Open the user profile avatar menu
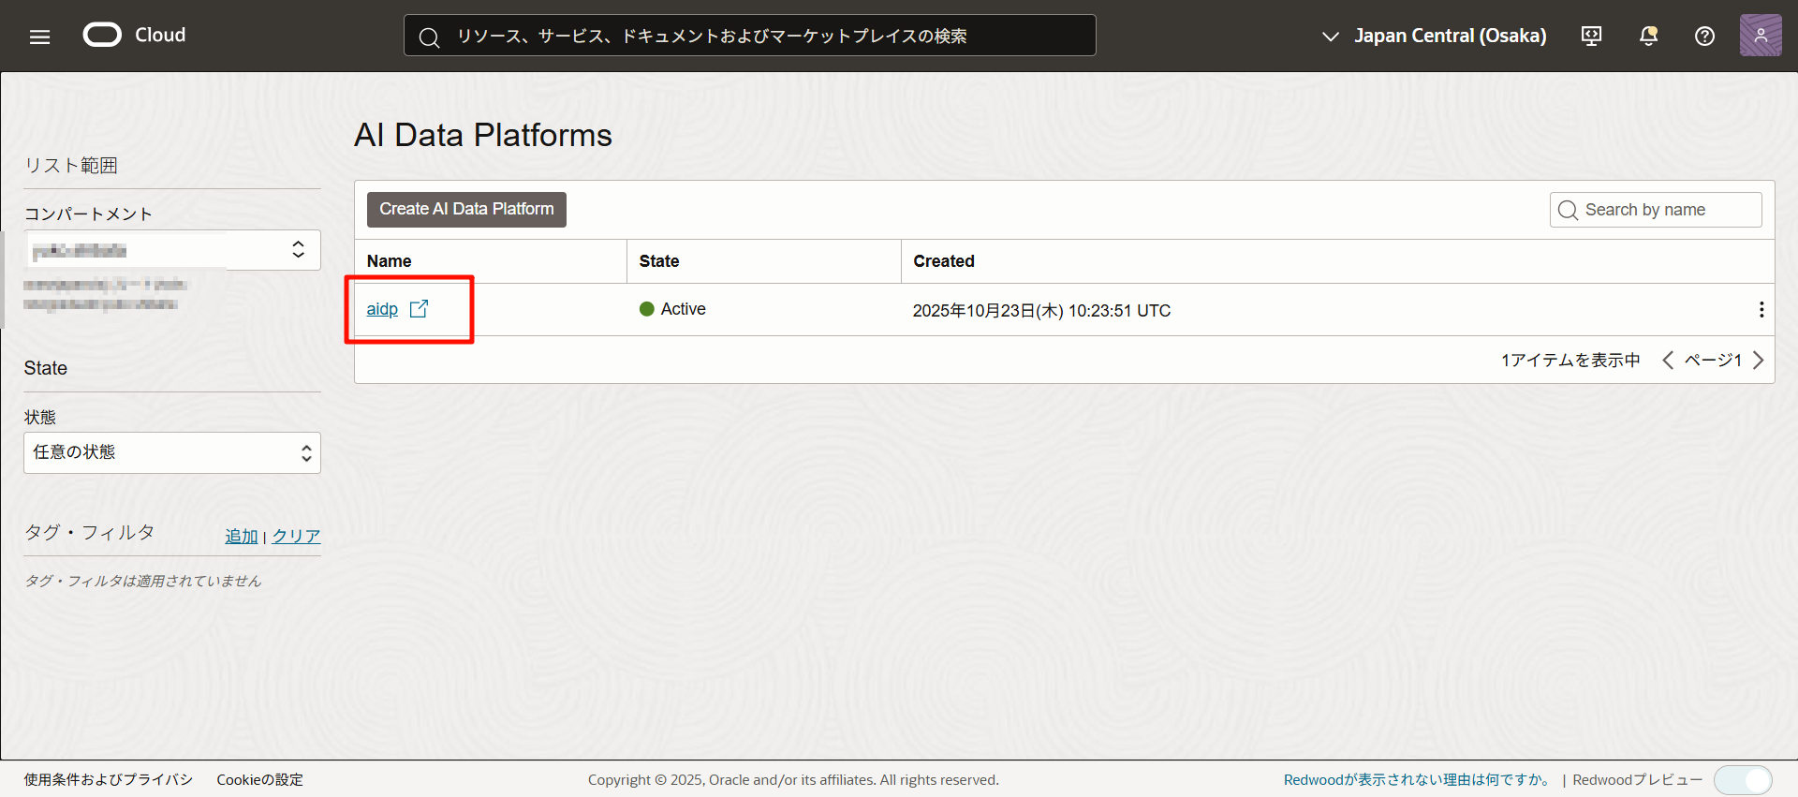 pyautogui.click(x=1761, y=36)
